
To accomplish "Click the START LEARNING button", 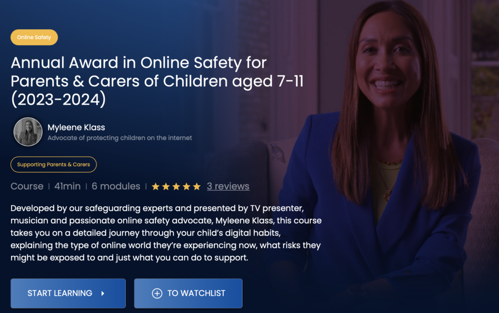I will 68,293.
